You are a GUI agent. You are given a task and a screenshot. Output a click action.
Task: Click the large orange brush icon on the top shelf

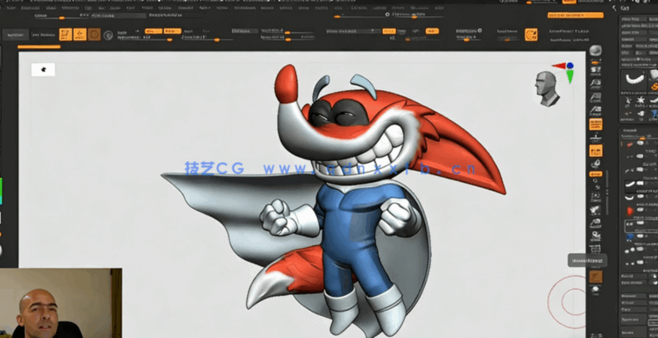531,34
